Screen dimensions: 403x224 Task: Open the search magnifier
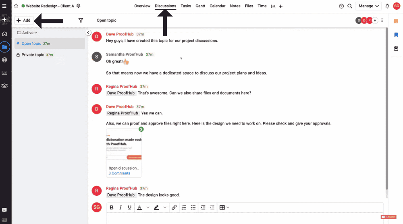pos(350,6)
